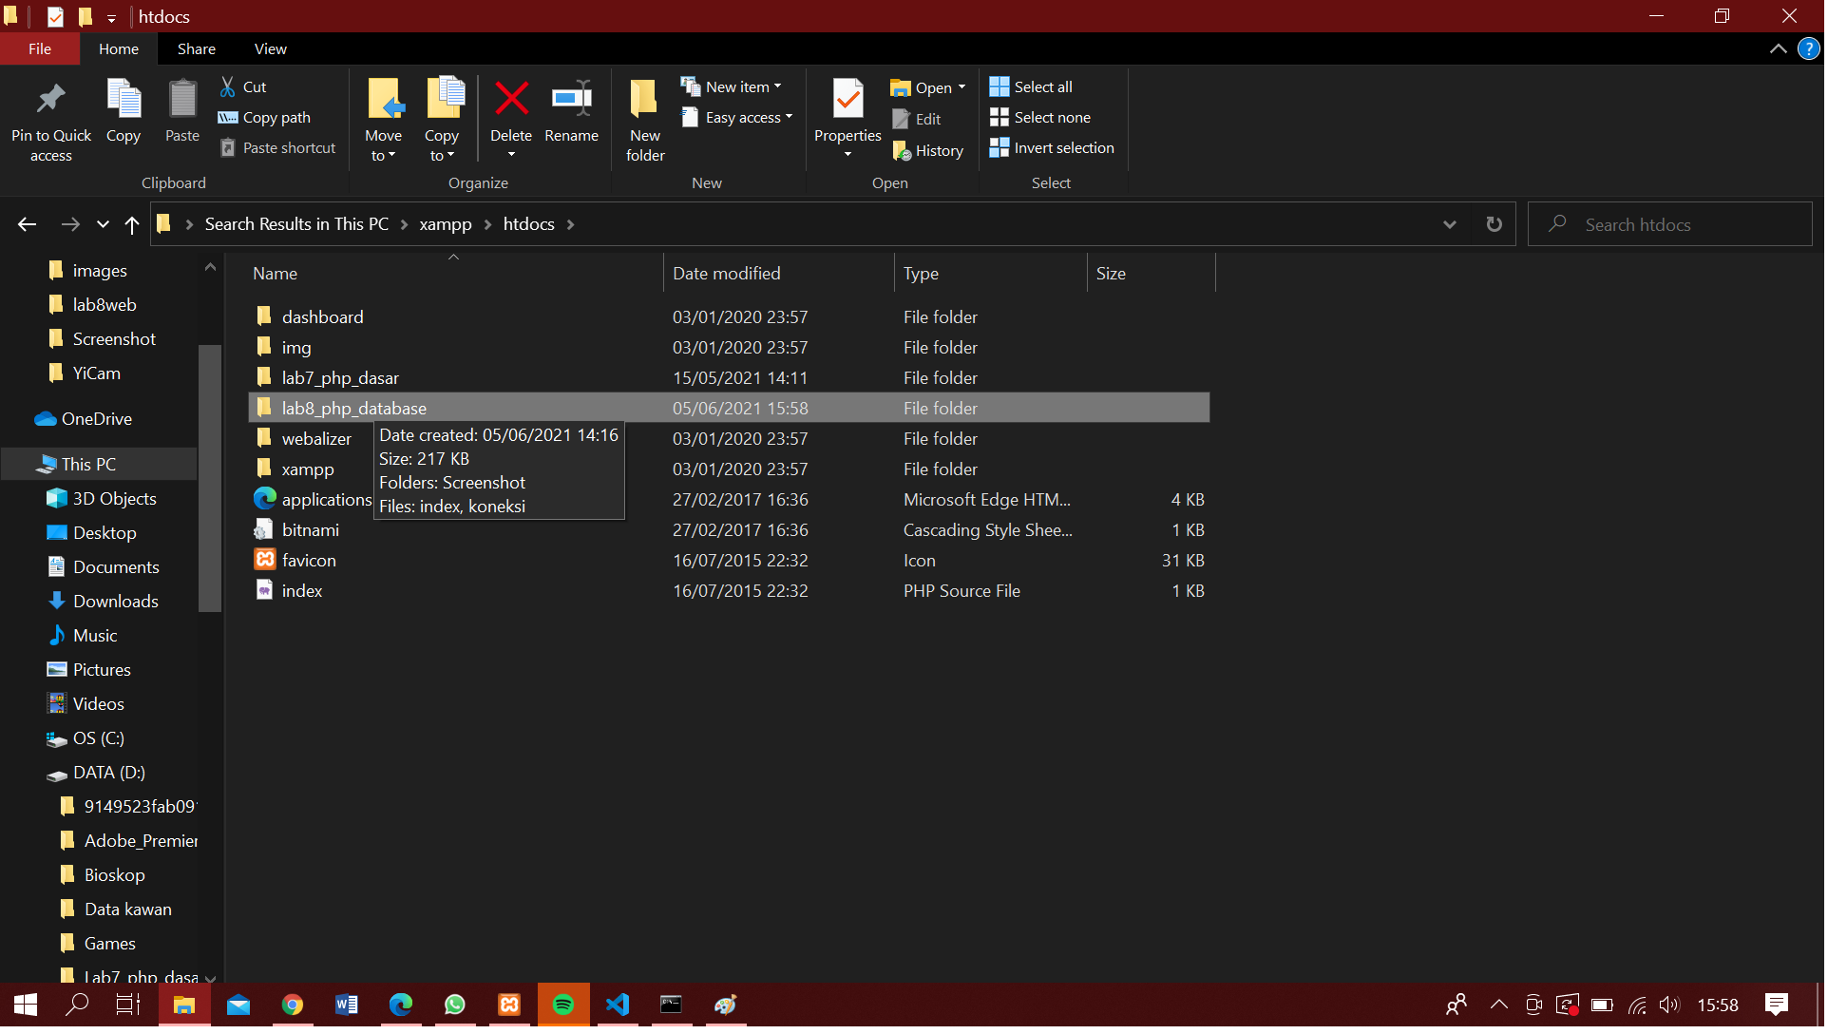Click the Delete red X icon

point(511,99)
